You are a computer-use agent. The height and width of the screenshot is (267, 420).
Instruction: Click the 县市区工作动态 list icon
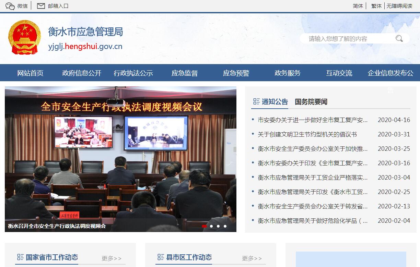point(161,257)
